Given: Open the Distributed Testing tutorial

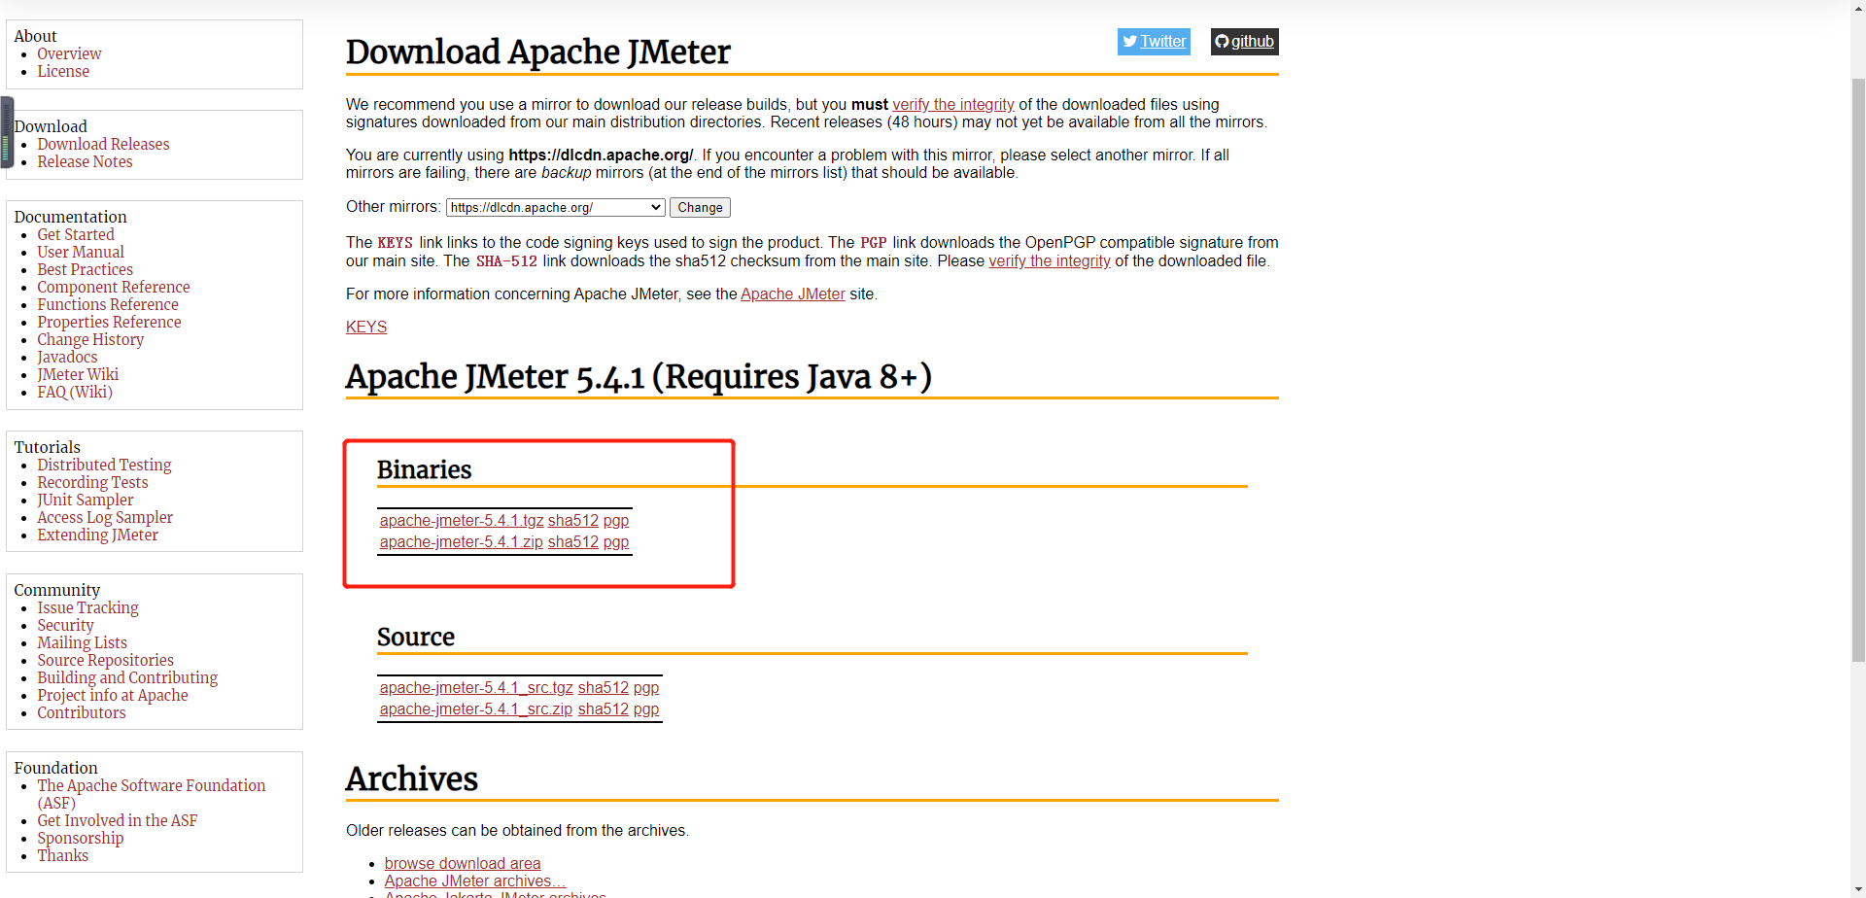Looking at the screenshot, I should coord(104,465).
